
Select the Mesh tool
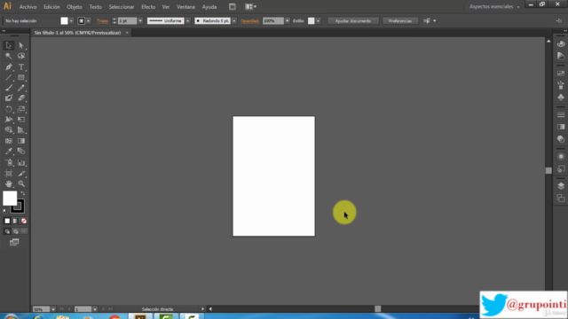pyautogui.click(x=8, y=141)
